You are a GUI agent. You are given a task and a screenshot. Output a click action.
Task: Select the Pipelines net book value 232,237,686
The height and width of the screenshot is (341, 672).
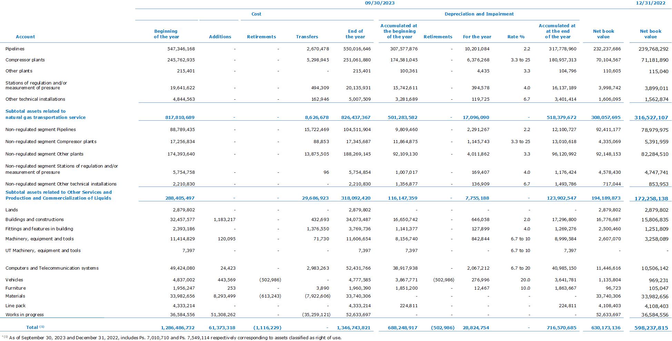tap(607, 49)
